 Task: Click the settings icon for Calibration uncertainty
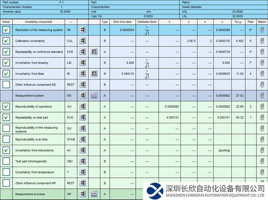[x=83, y=41]
